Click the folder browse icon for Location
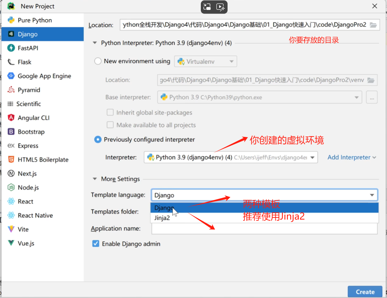Screen dimensions: 387x298 click(373, 25)
